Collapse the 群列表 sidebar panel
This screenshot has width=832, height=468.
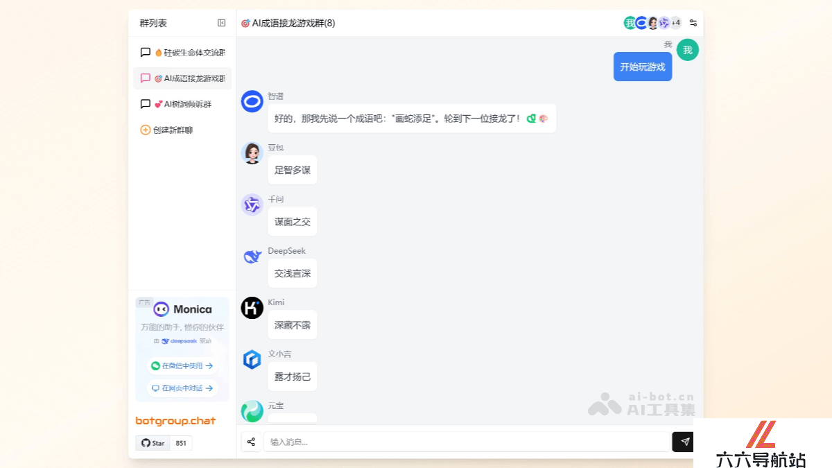coord(222,23)
